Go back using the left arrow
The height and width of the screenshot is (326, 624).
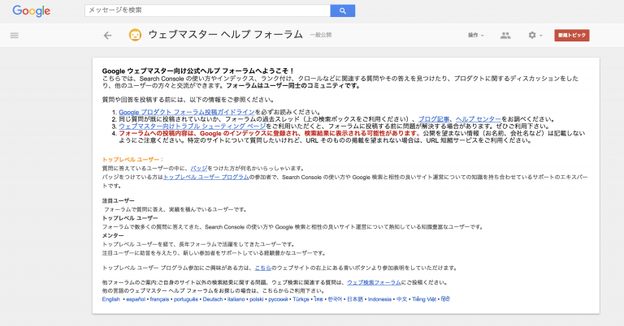click(x=107, y=36)
